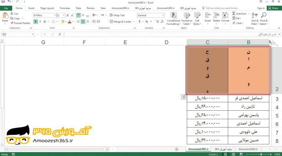Open the font size dropdown

tap(64, 15)
